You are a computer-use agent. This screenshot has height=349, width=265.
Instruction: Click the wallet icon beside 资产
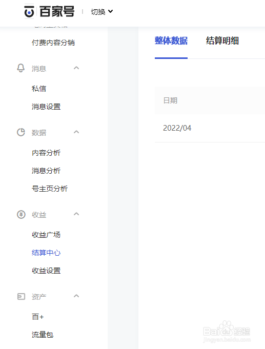click(21, 297)
